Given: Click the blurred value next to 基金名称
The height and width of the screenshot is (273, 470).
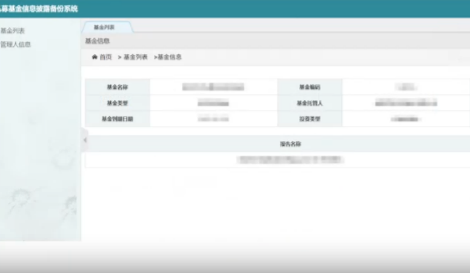Looking at the screenshot, I should [x=213, y=87].
